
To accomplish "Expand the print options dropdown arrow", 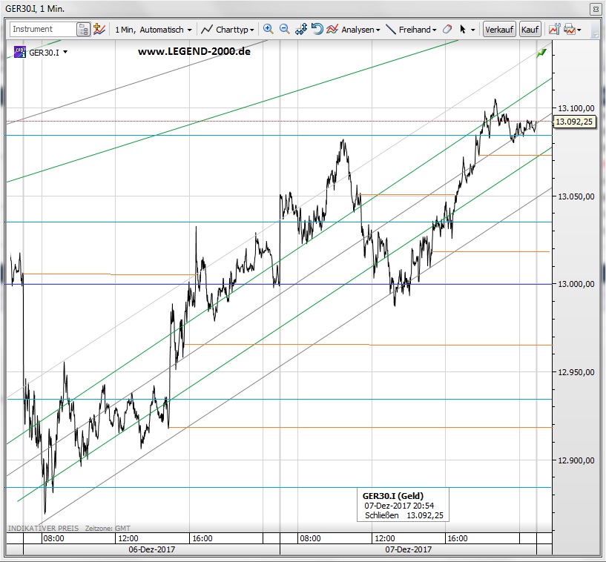I will coord(579,30).
